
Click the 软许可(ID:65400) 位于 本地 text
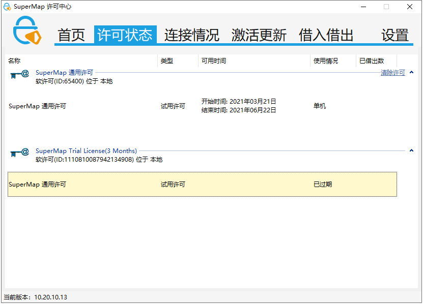74,81
